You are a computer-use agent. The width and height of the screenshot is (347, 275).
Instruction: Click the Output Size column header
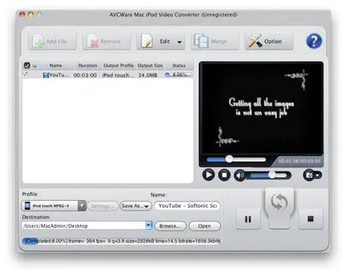[x=150, y=65]
